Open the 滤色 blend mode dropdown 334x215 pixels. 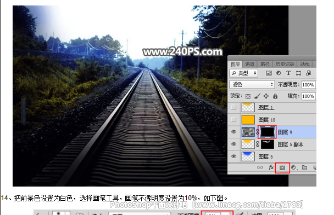tap(252, 85)
